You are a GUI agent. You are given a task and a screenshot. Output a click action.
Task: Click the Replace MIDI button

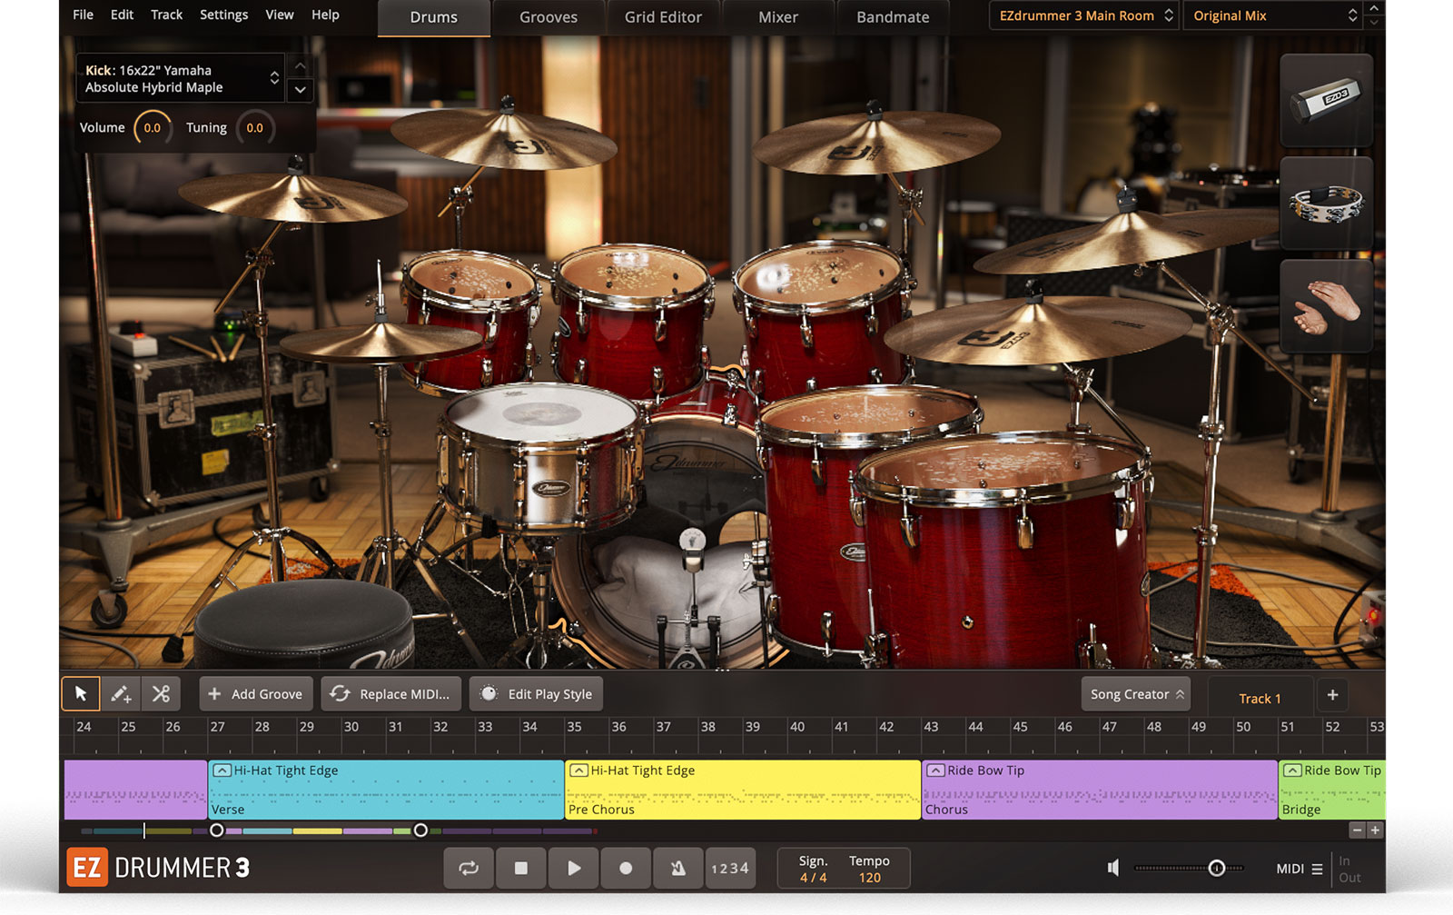(x=390, y=694)
